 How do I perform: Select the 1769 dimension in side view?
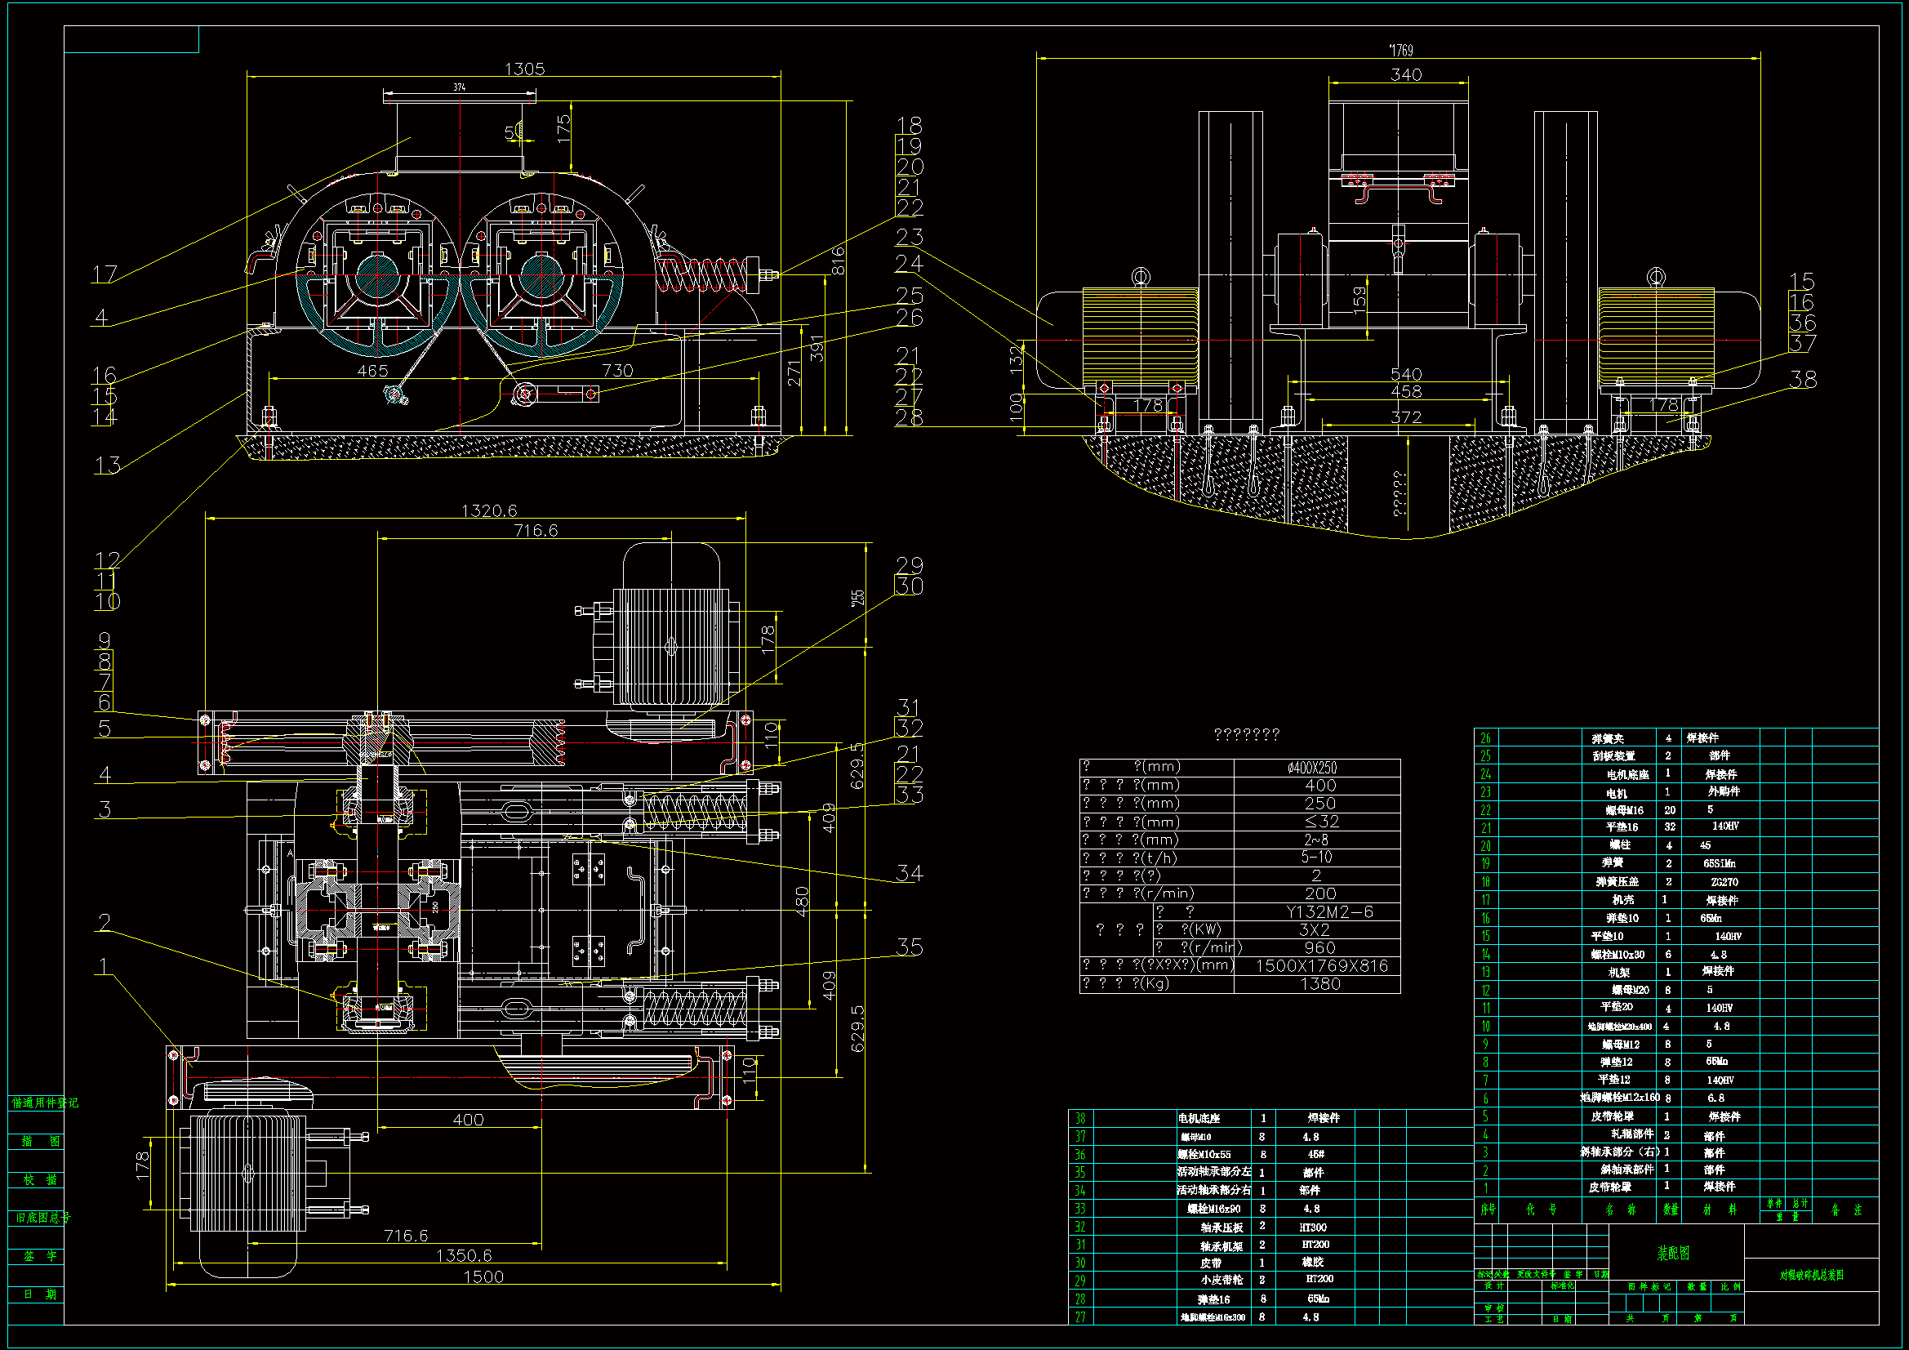pyautogui.click(x=1401, y=51)
